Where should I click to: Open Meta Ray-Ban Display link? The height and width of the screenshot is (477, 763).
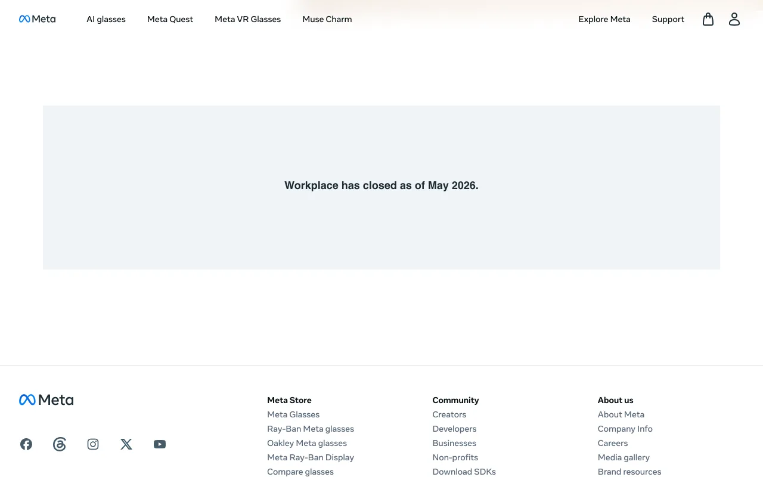(x=311, y=457)
